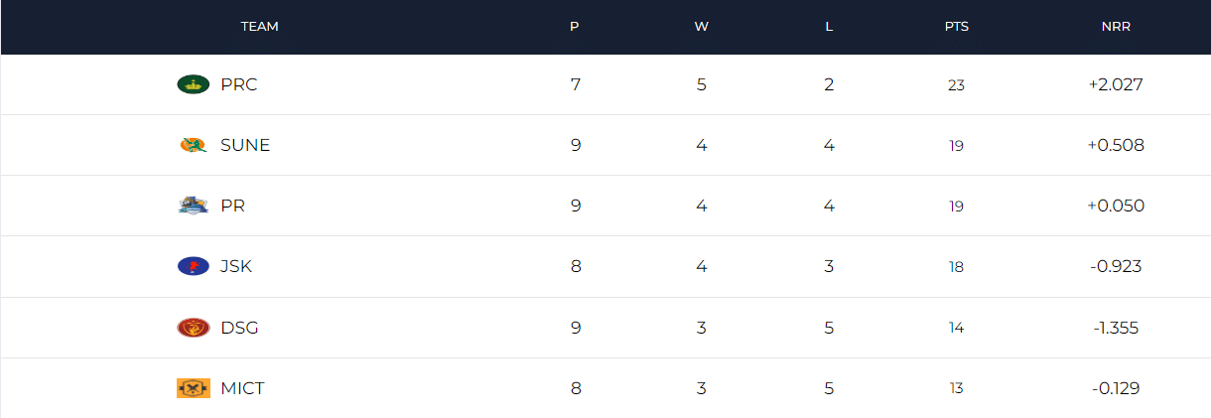This screenshot has height=418, width=1211.
Task: Sort by the W column header
Action: [702, 27]
